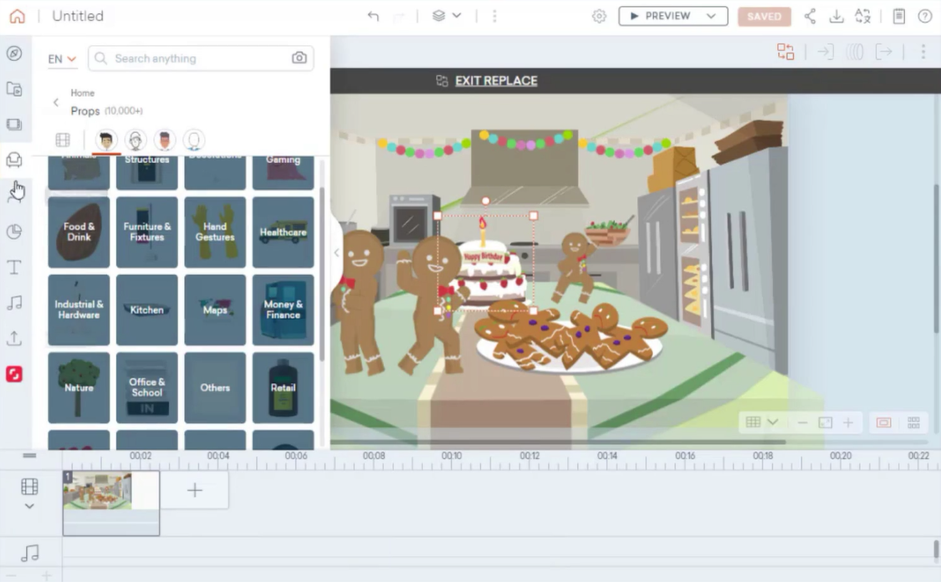The image size is (941, 582).
Task: Open the Audio music note sidebar icon
Action: [14, 303]
